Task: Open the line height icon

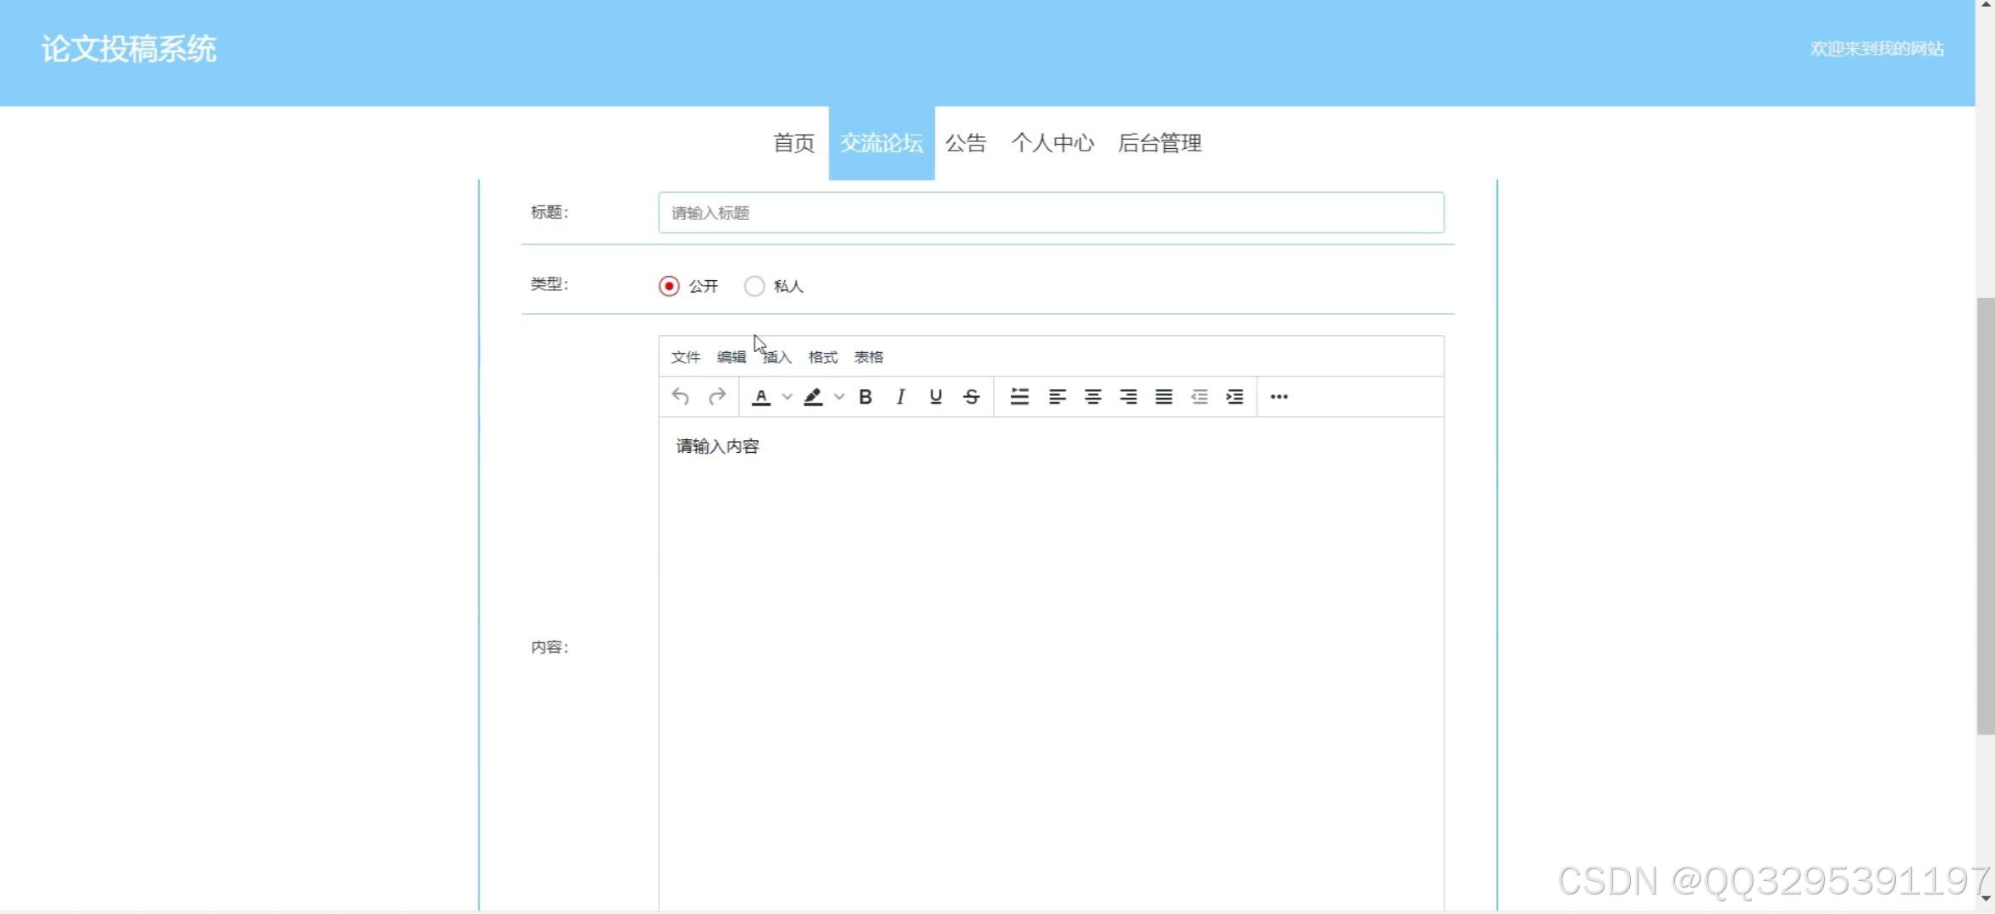Action: click(x=1020, y=396)
